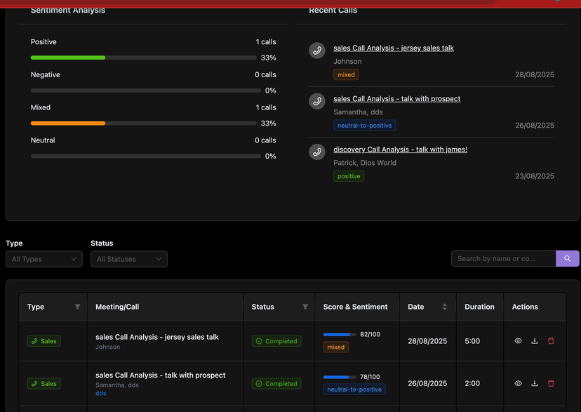Open the filter funnel on Status column
This screenshot has width=581, height=412.
(x=305, y=307)
